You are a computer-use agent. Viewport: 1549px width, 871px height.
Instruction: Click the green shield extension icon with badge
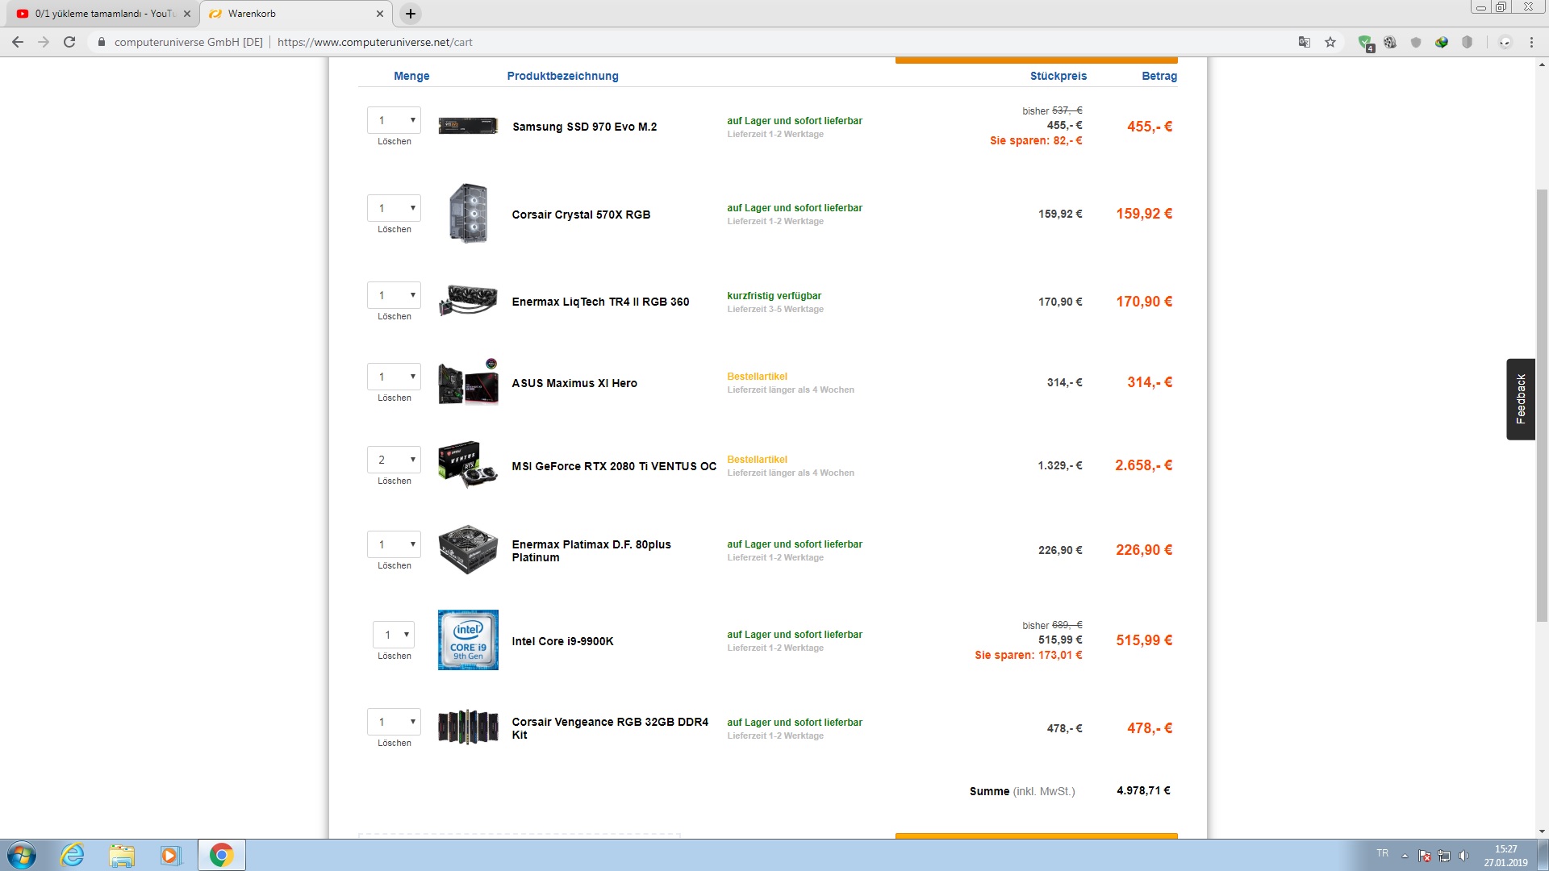[1365, 43]
